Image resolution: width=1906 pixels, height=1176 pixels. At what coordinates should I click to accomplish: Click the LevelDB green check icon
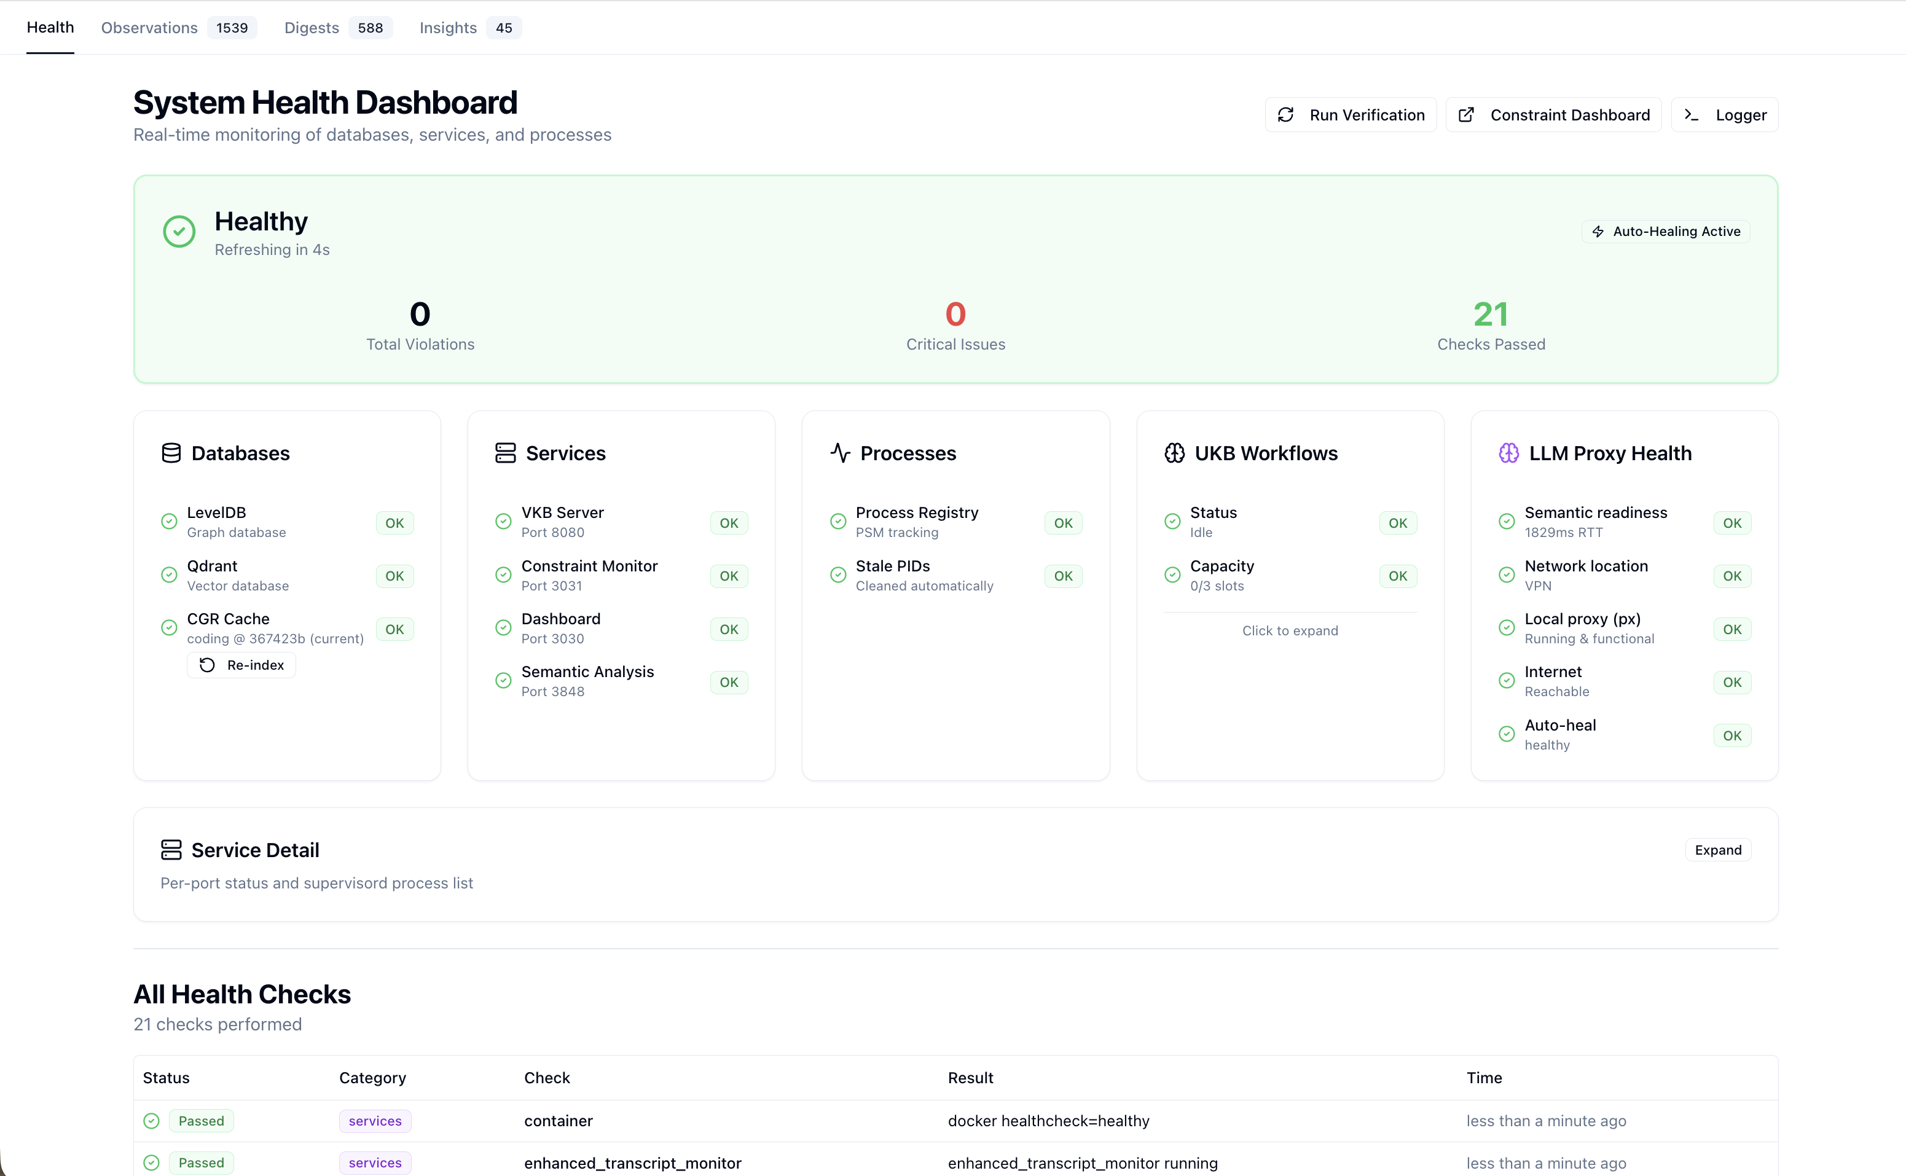tap(169, 521)
